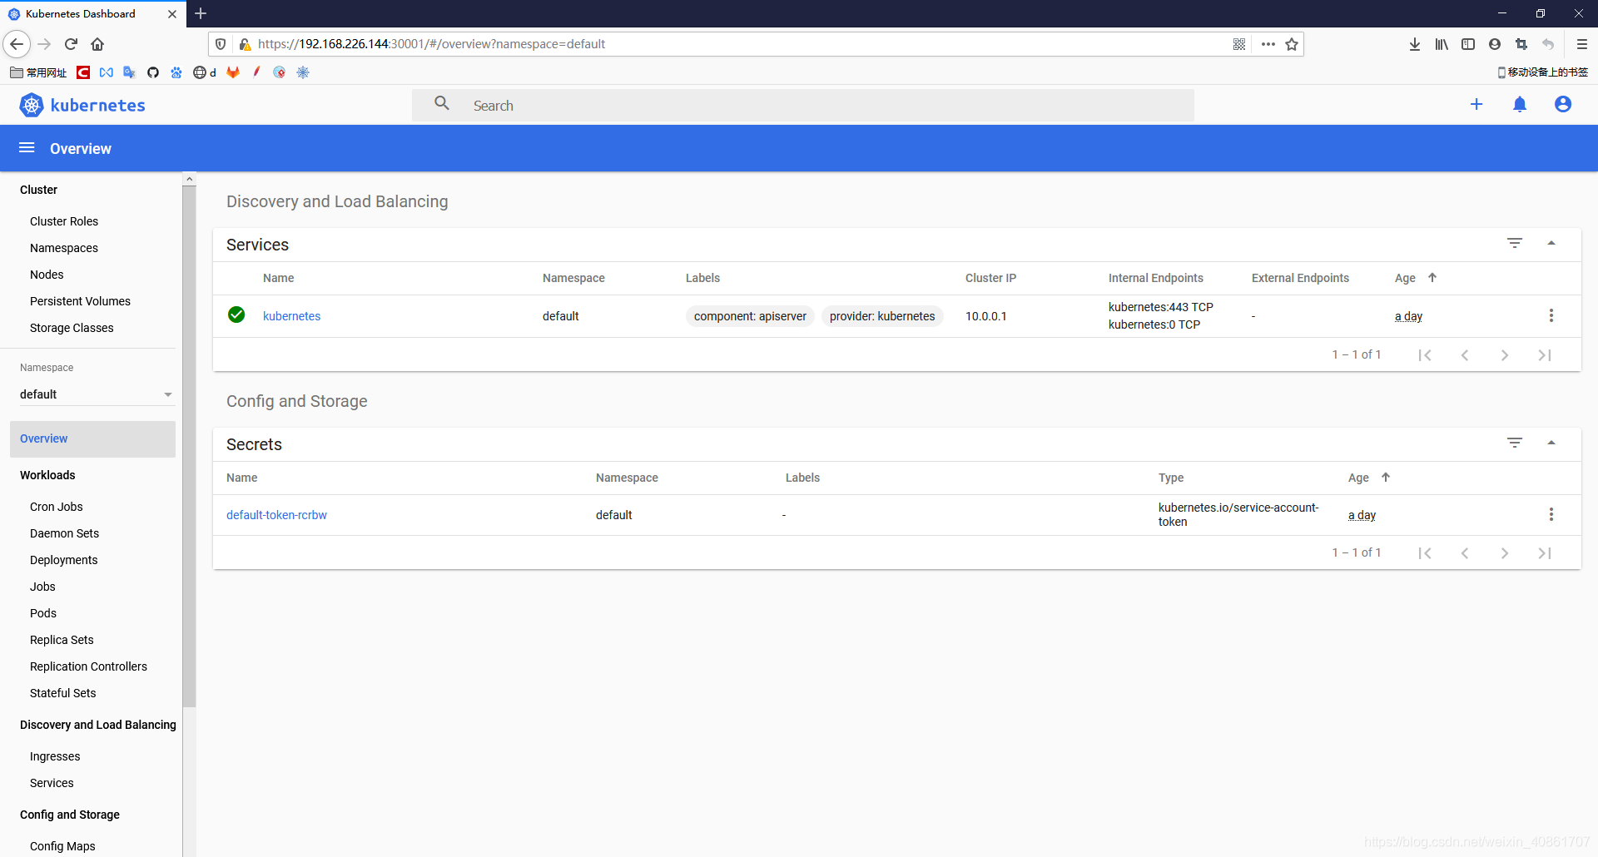Image resolution: width=1598 pixels, height=857 pixels.
Task: Open the page actions ellipsis
Action: click(1268, 44)
